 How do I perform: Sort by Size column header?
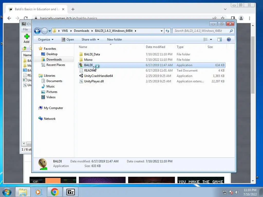[x=216, y=47]
